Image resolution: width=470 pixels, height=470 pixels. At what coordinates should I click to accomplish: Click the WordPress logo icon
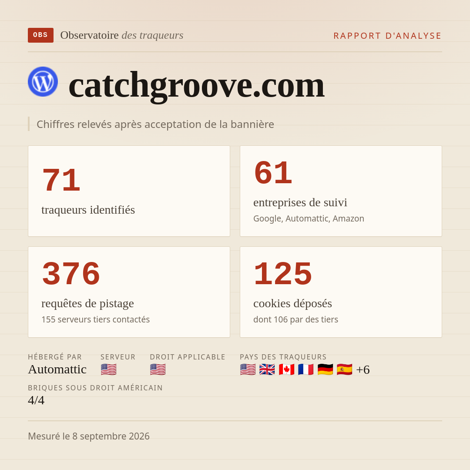[43, 81]
